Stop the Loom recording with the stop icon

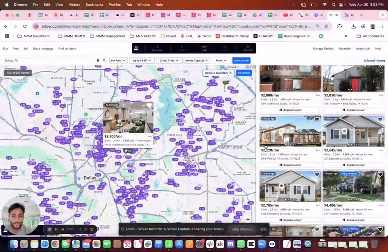[50, 229]
